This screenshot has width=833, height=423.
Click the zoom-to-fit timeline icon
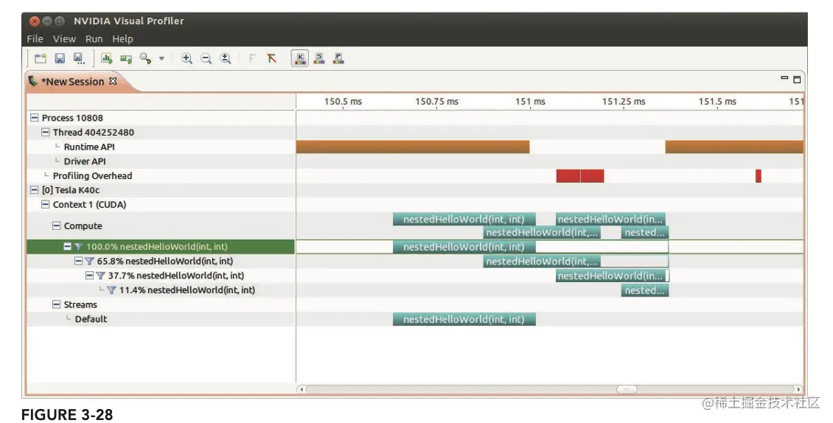coord(226,58)
